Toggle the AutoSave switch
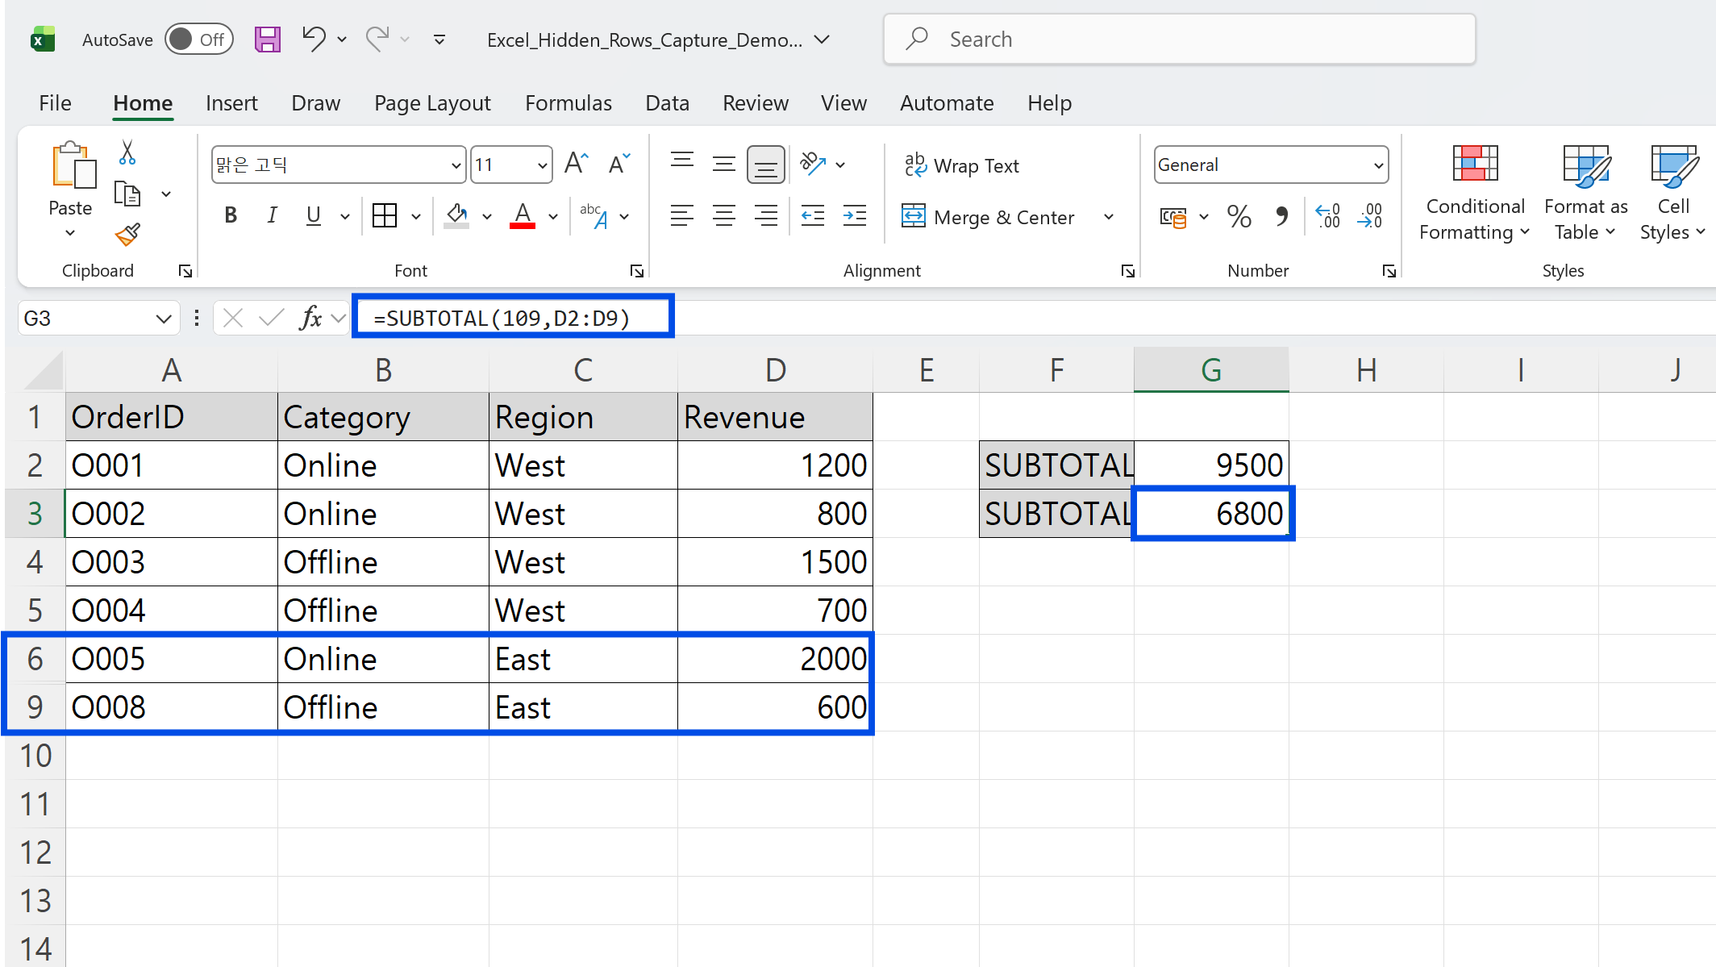Viewport: 1716px width, 967px height. (198, 40)
